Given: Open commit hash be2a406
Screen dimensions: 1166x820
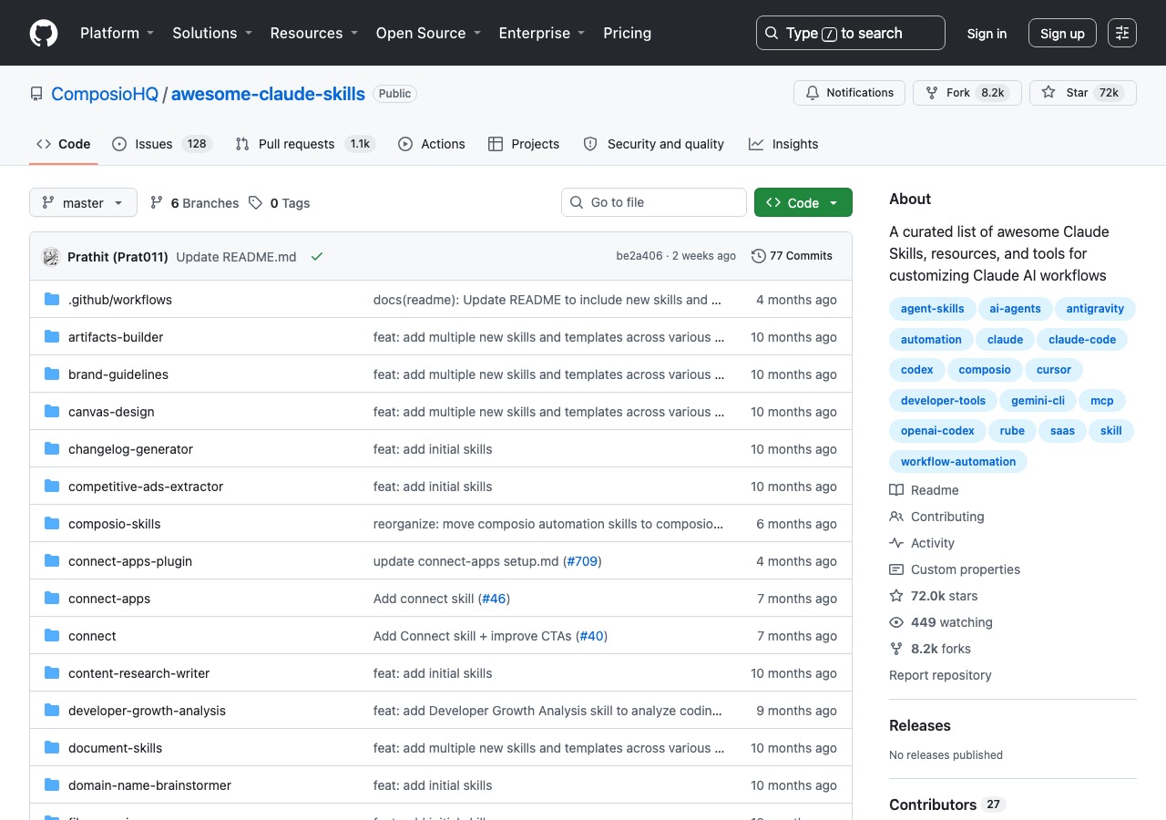Looking at the screenshot, I should pos(639,256).
